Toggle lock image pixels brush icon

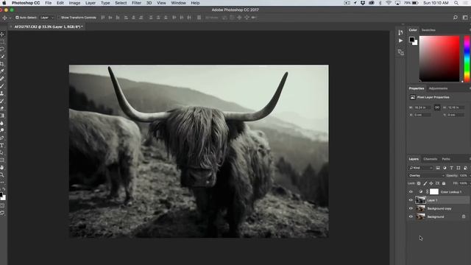pos(425,183)
